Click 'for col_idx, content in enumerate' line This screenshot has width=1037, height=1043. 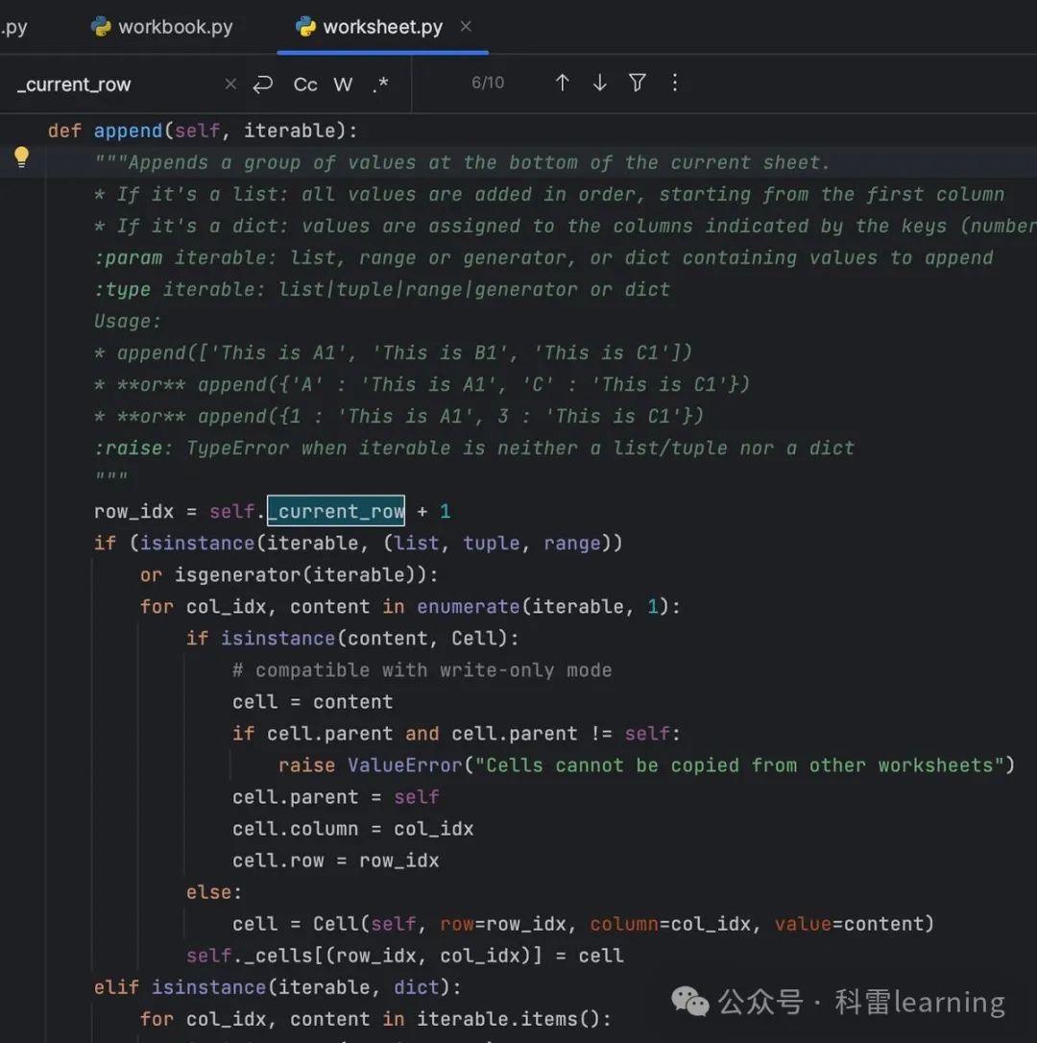click(x=410, y=607)
